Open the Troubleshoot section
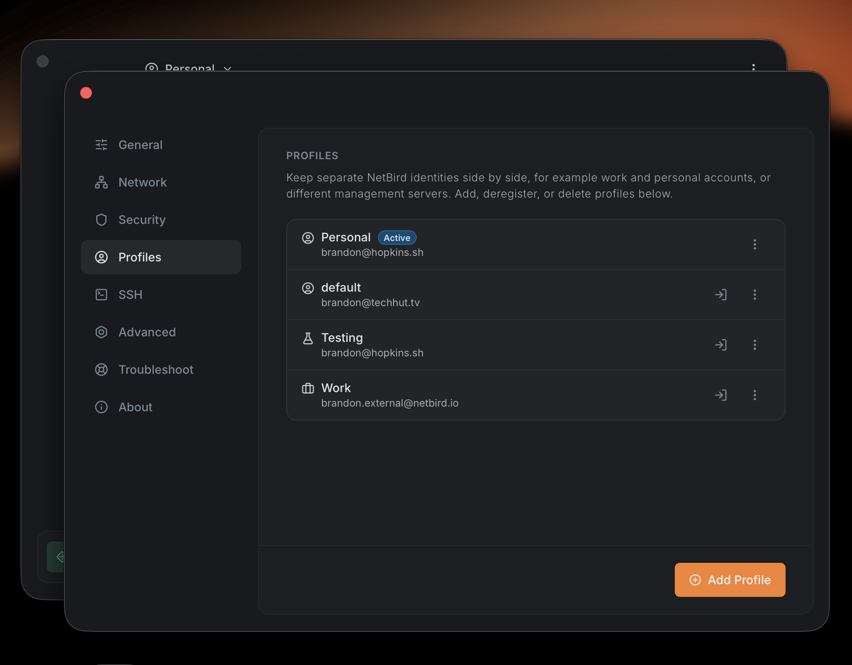The image size is (852, 665). (161, 370)
